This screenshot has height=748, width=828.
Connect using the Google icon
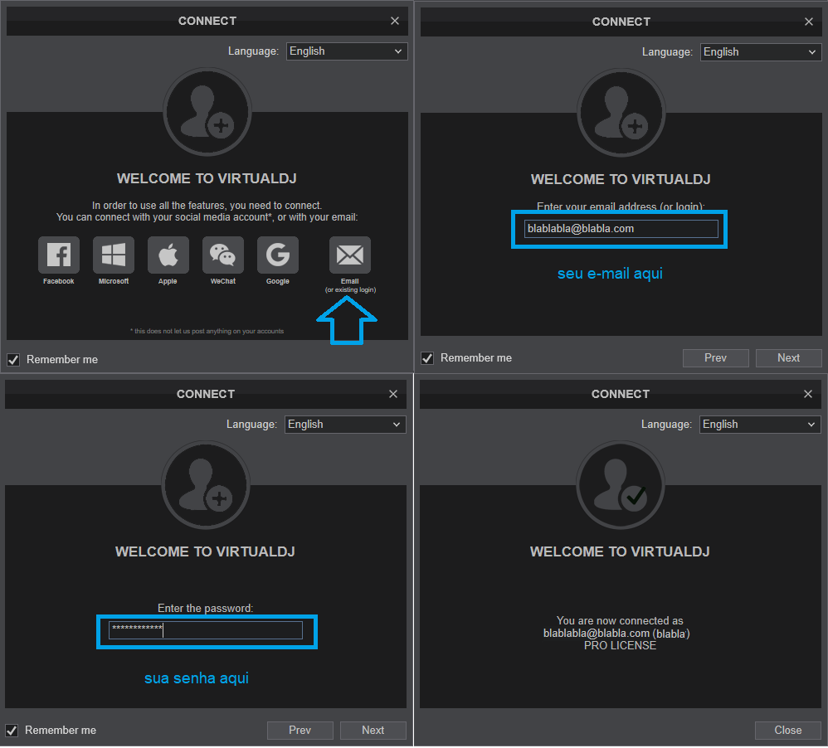coord(278,255)
